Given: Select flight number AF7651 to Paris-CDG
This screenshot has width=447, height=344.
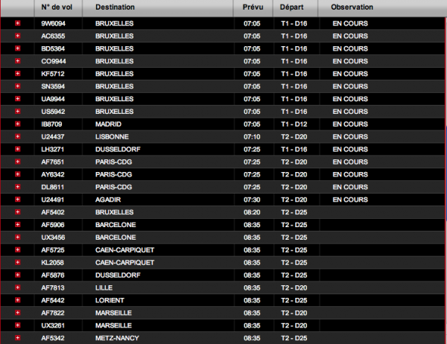Looking at the screenshot, I should click(x=53, y=162).
